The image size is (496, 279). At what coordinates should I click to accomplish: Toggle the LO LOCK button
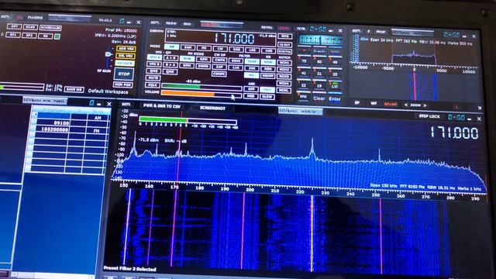pos(125,64)
